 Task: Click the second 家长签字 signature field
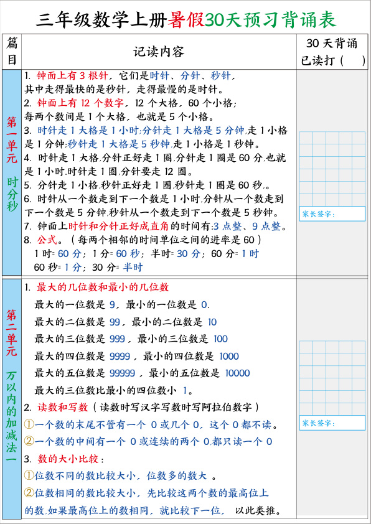(x=332, y=423)
